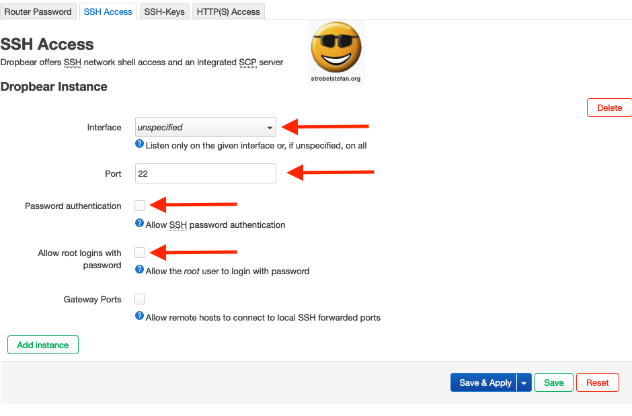
Task: Check Allow root logins with password
Action: point(139,252)
